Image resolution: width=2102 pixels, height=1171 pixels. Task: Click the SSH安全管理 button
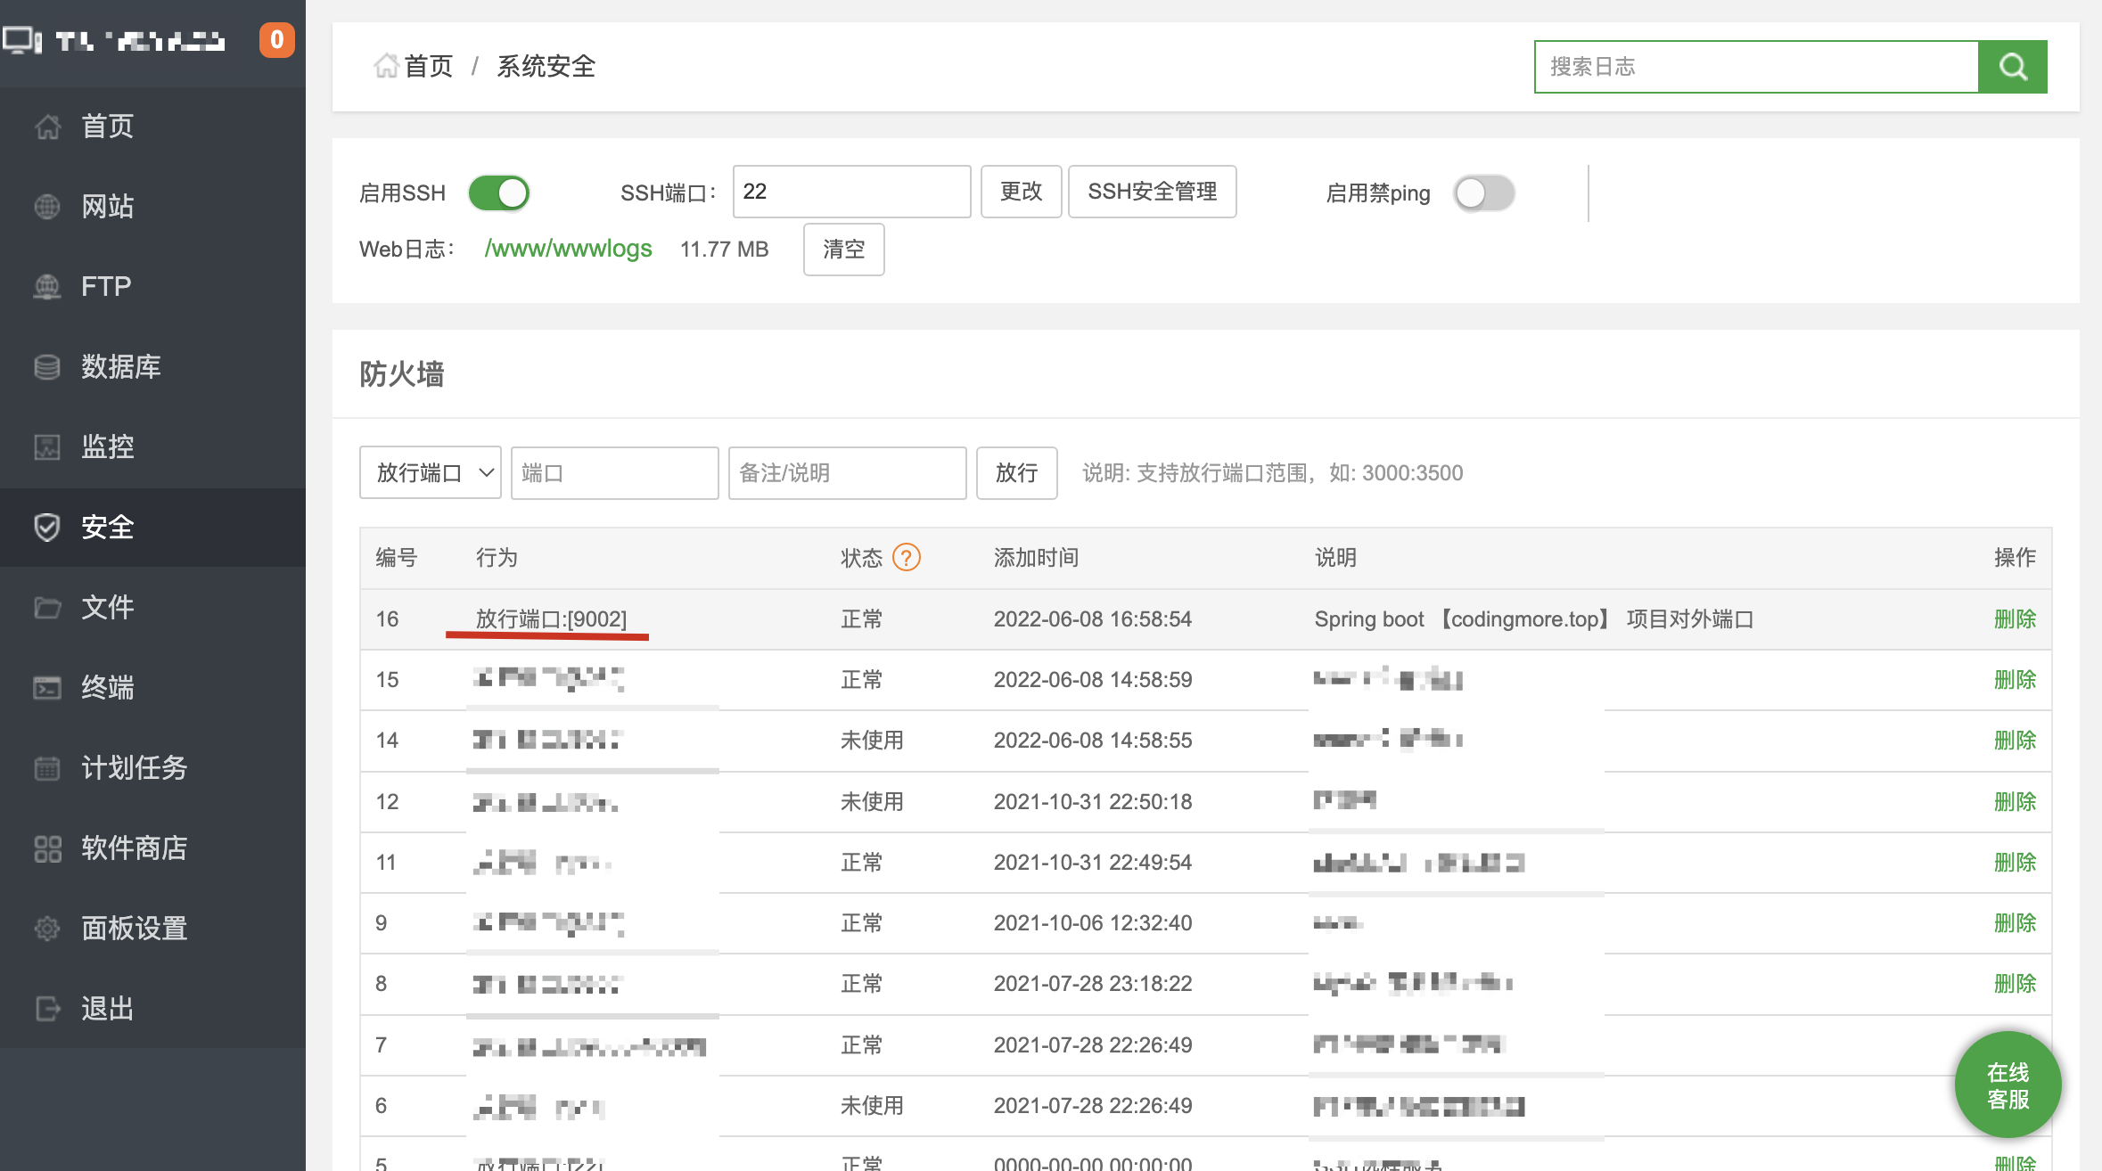coord(1152,192)
